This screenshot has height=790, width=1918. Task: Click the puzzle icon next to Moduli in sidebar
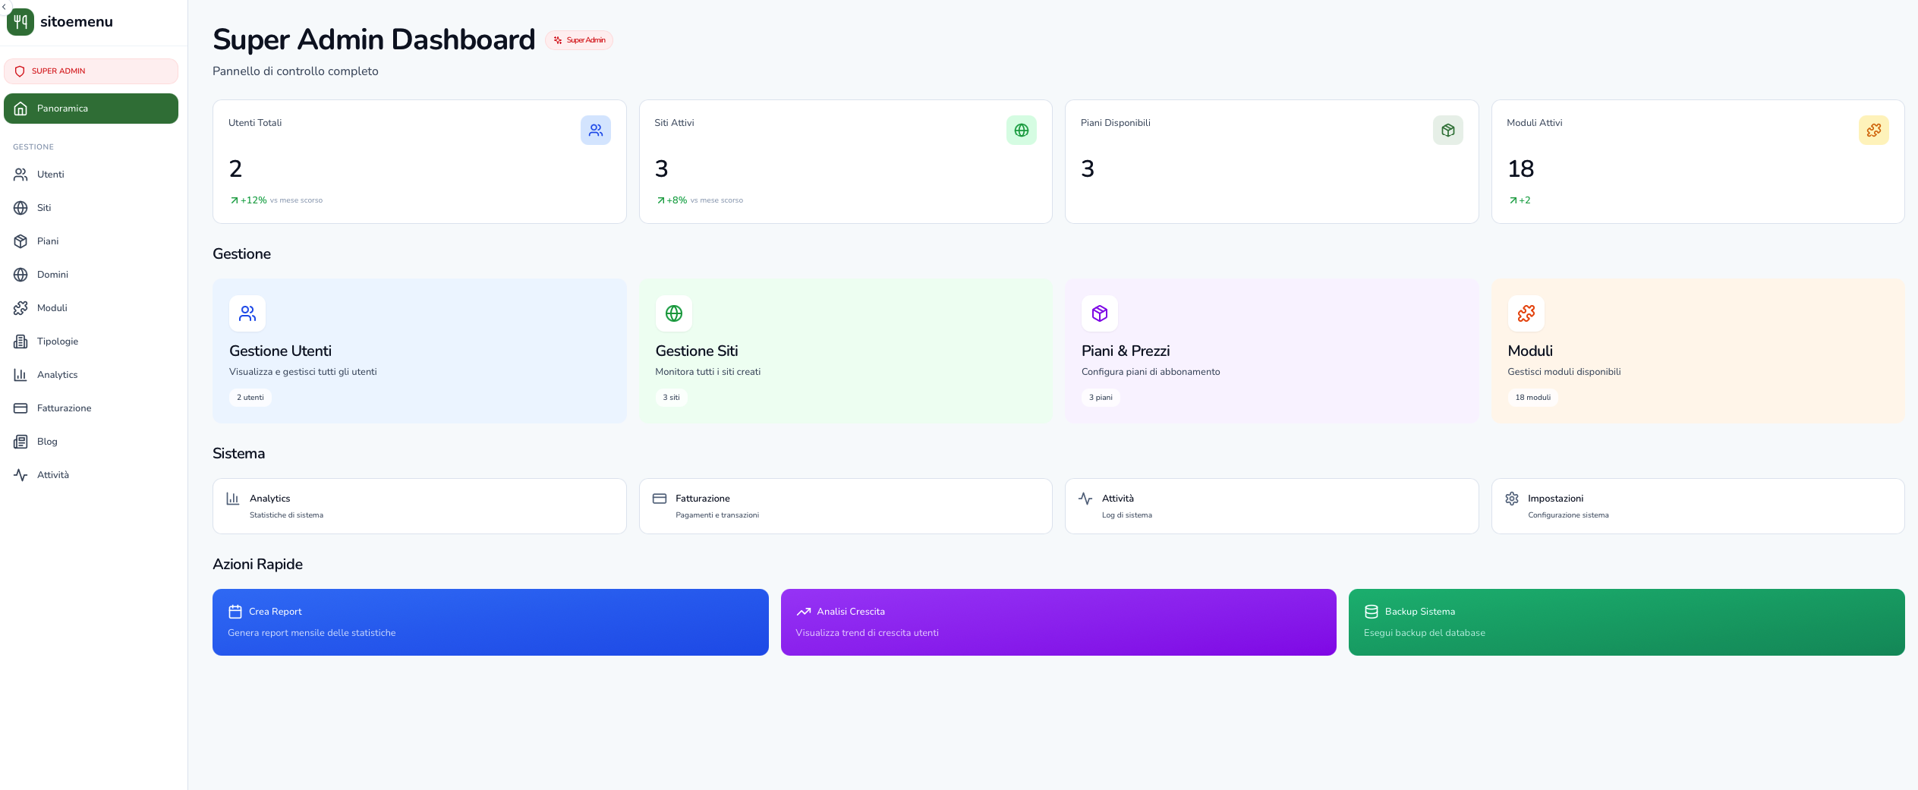(x=20, y=308)
